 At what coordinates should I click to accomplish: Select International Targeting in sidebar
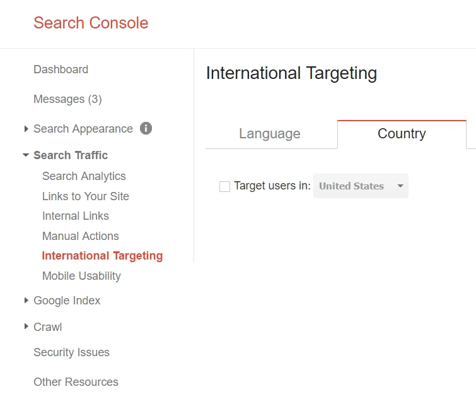[x=102, y=256]
